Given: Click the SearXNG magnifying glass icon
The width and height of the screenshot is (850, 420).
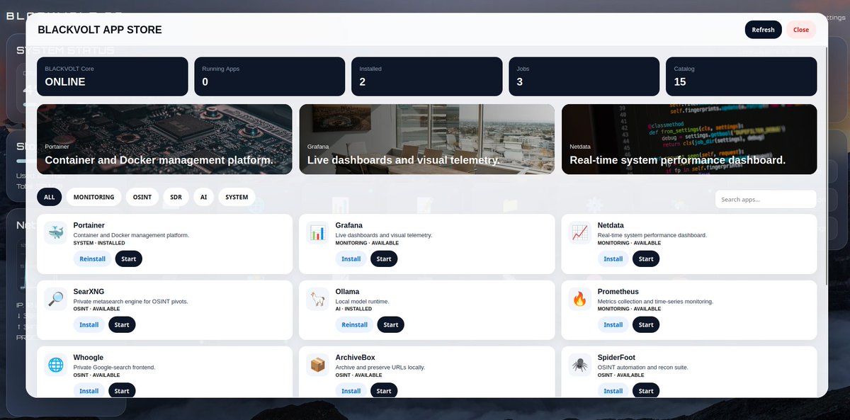Looking at the screenshot, I should pyautogui.click(x=56, y=299).
